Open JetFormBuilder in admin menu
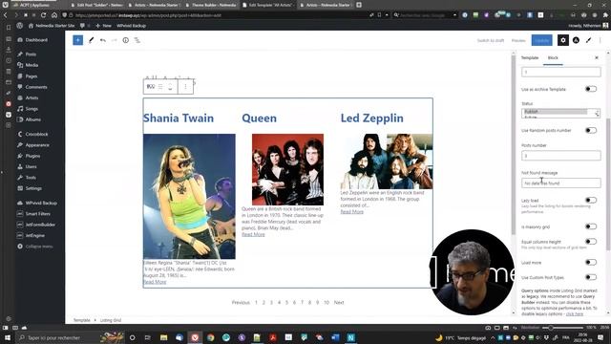 (x=40, y=225)
